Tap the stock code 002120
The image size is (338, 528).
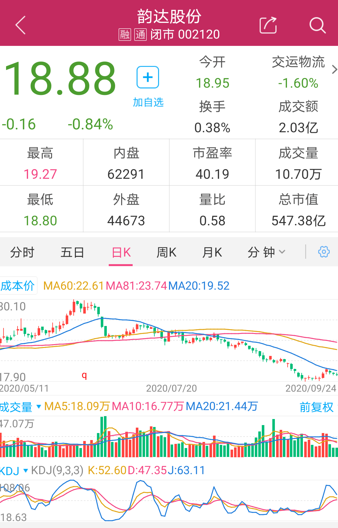pyautogui.click(x=199, y=34)
